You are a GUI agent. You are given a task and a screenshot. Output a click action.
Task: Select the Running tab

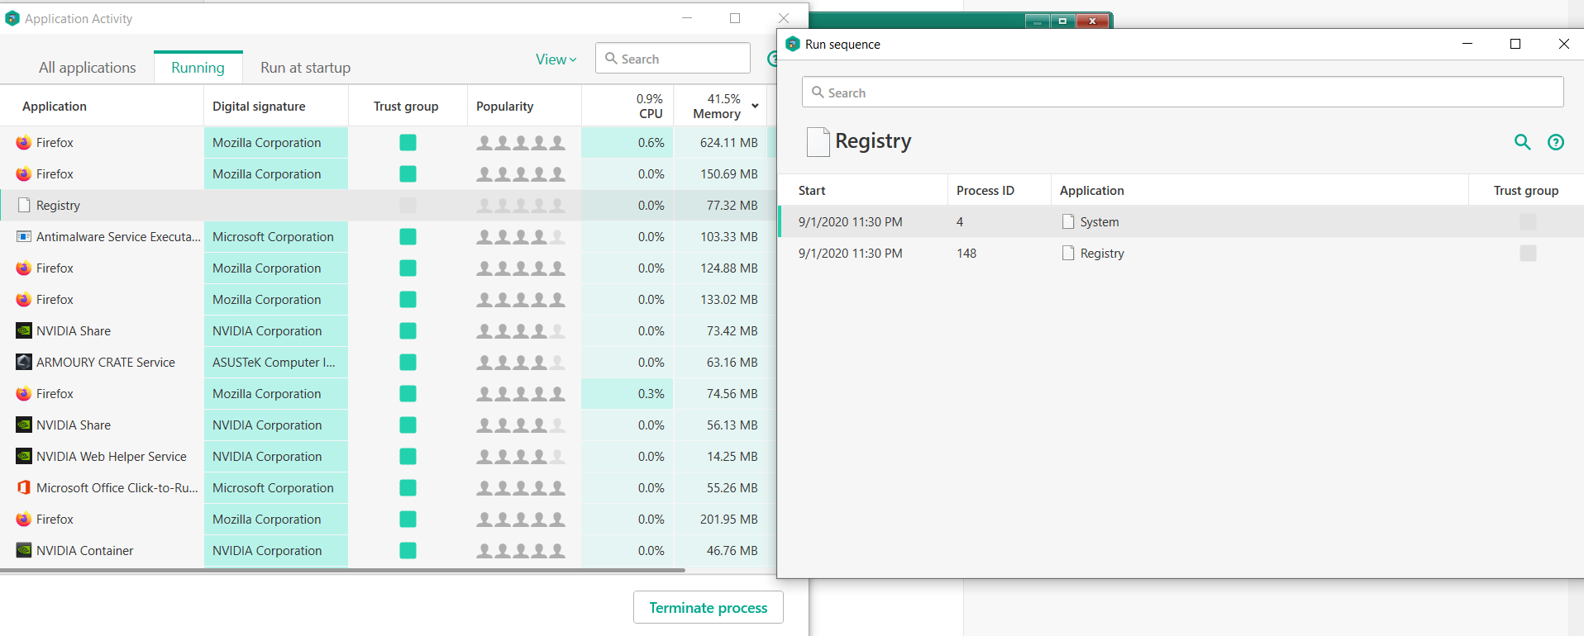(x=198, y=68)
